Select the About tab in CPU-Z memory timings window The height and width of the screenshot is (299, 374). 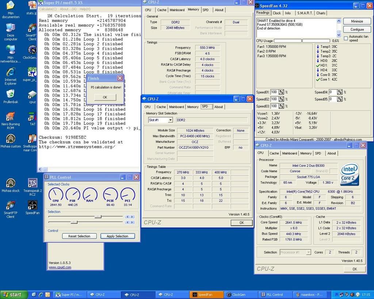(219, 10)
